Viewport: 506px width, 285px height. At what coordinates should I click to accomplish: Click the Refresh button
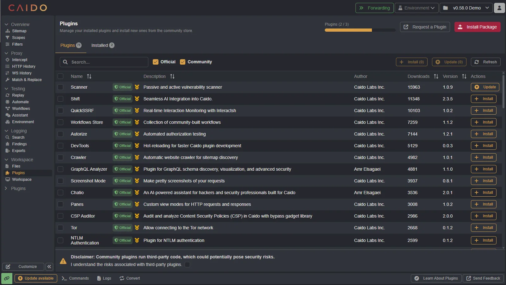tap(486, 62)
